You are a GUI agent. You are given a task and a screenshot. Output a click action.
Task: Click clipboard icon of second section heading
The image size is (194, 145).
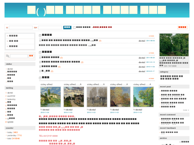click(40, 52)
